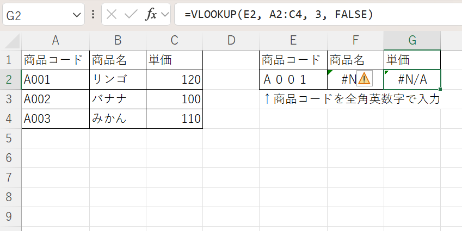This screenshot has width=462, height=231.
Task: Select cell F1 labeled 商品名
Action: tap(356, 60)
